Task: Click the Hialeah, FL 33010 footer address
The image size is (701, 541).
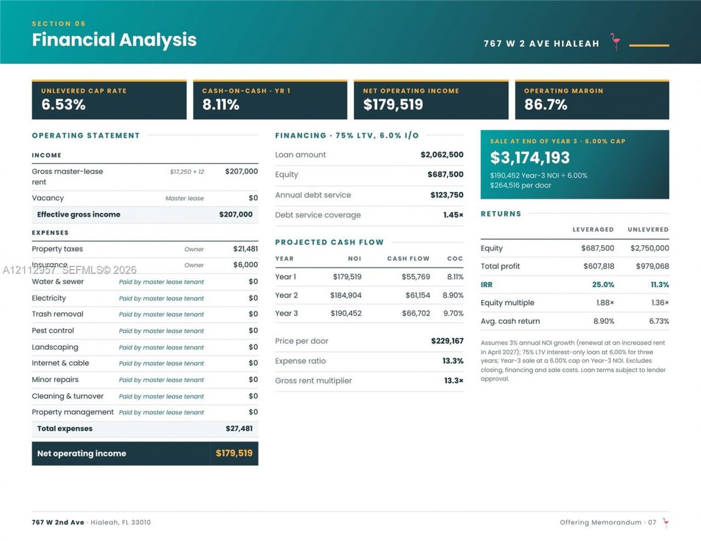Action: (x=120, y=522)
